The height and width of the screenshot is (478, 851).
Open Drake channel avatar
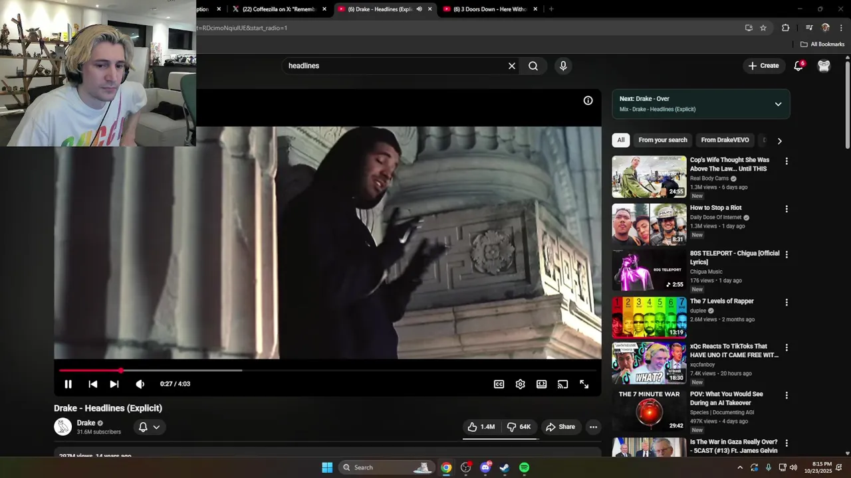(62, 427)
